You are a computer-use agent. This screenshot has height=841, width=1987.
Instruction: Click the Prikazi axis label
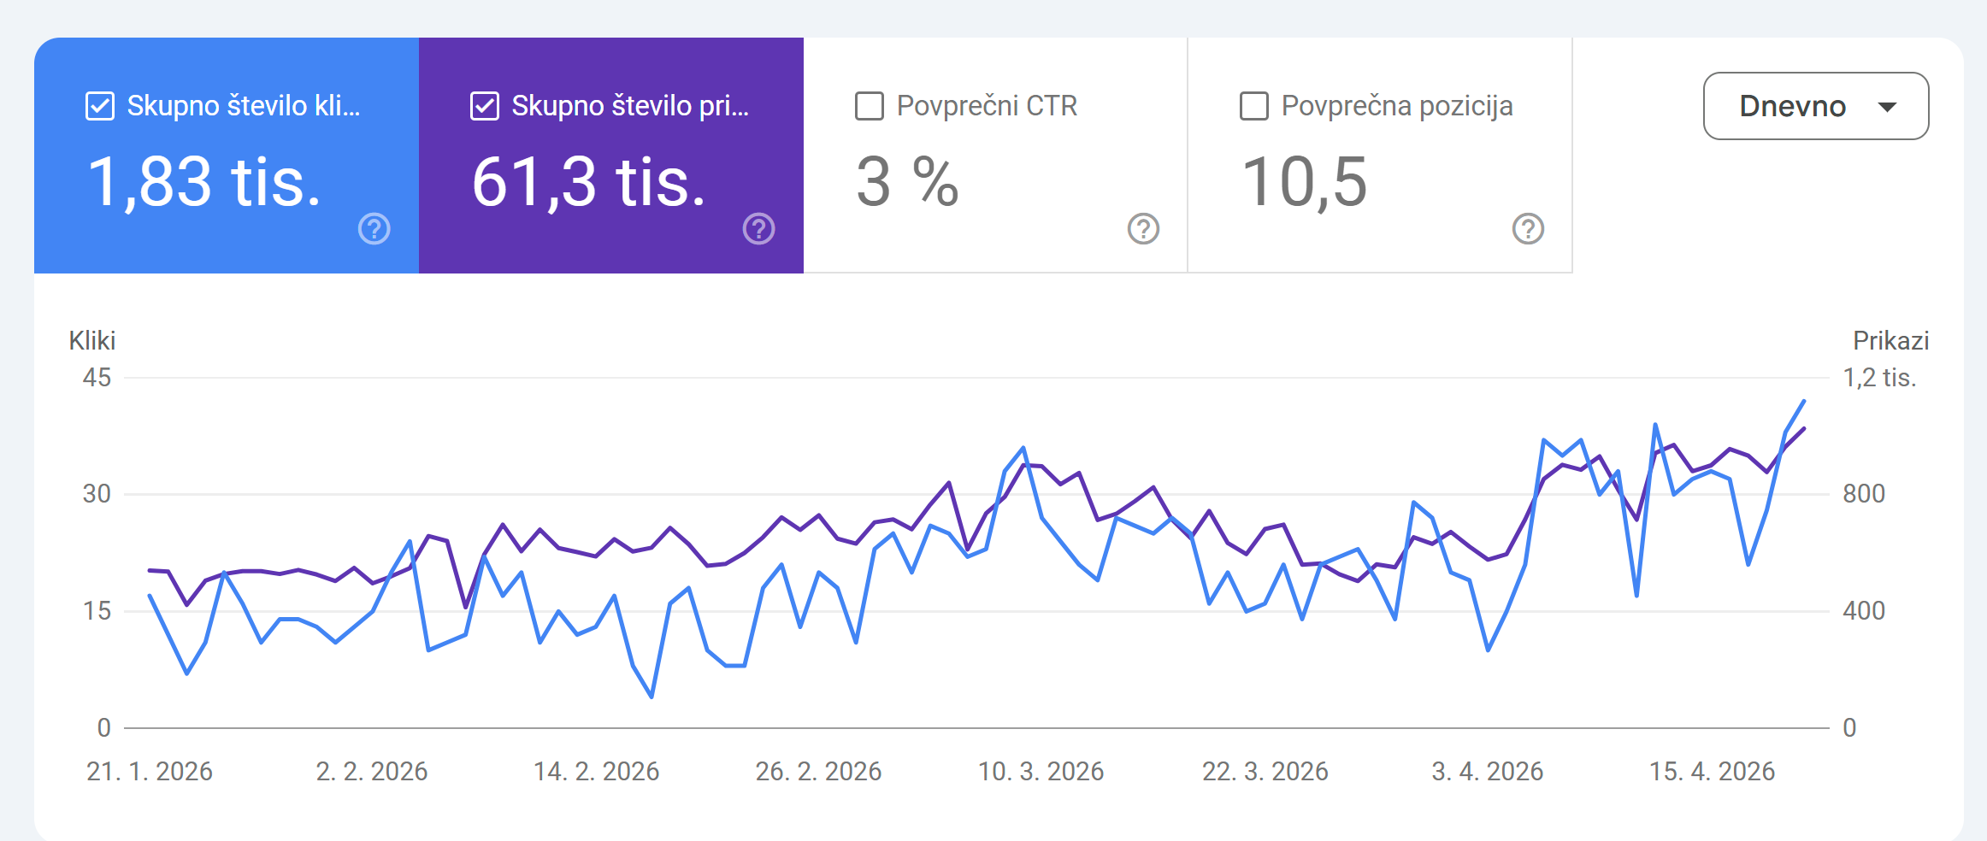point(1890,341)
